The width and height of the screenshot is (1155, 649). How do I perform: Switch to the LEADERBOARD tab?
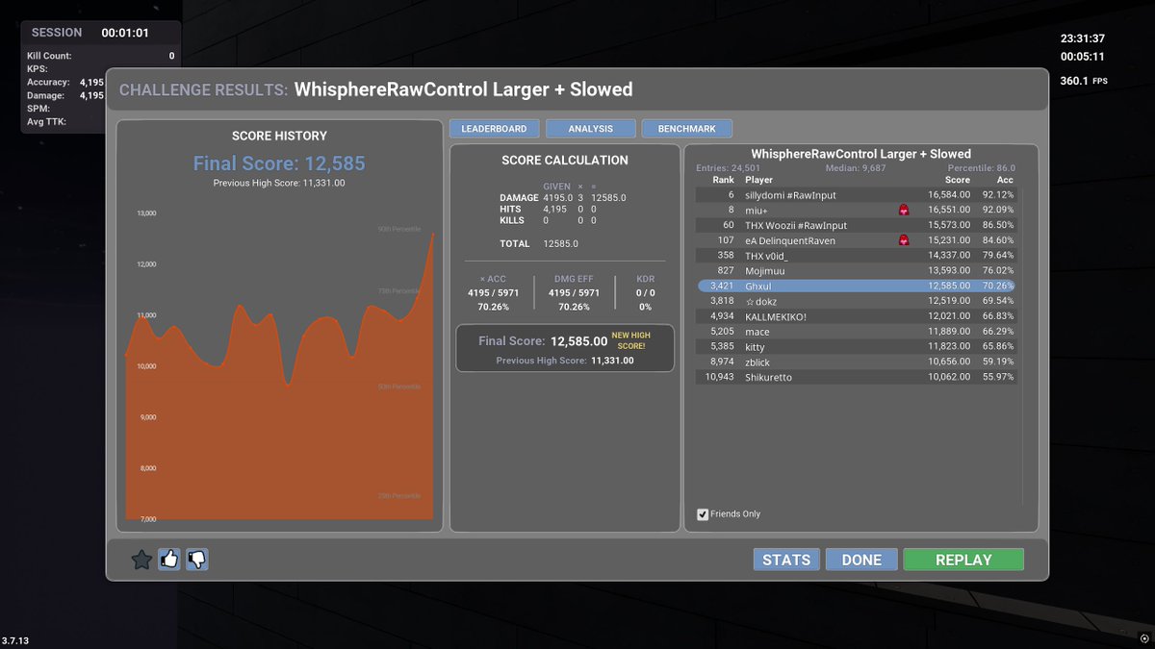[x=494, y=128]
